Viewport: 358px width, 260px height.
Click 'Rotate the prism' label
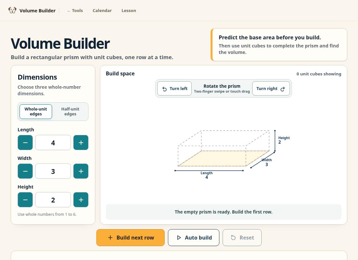coord(222,86)
